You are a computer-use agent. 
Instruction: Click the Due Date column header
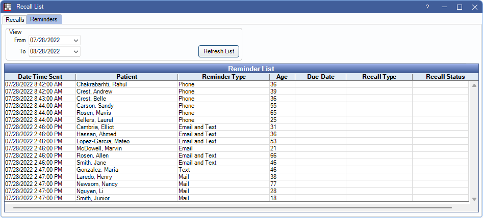(320, 77)
